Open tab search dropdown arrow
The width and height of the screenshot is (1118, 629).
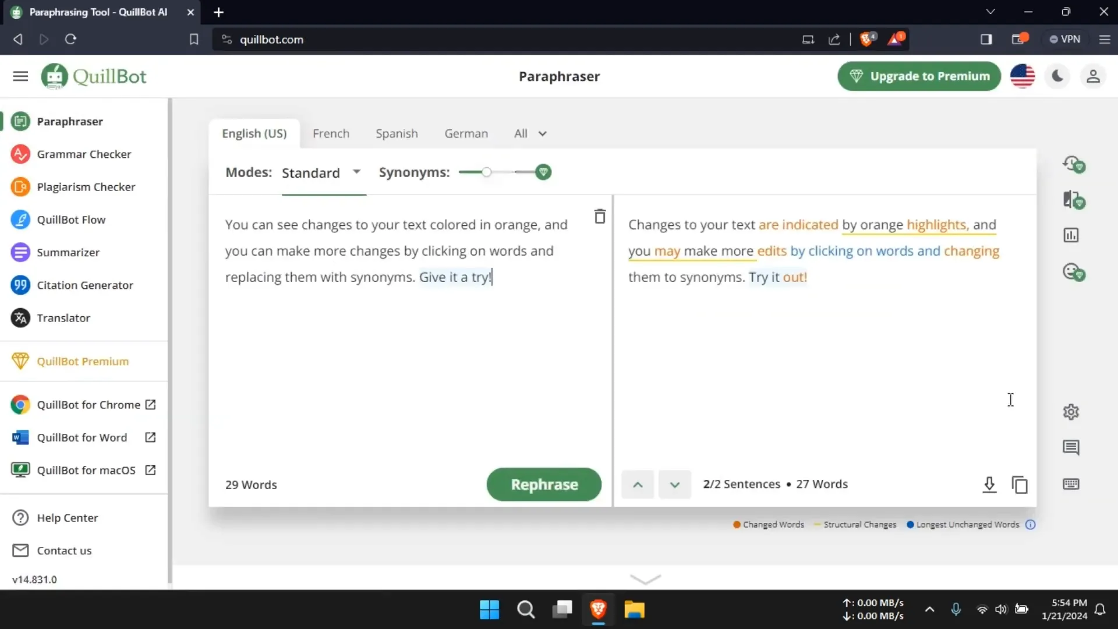click(x=990, y=12)
